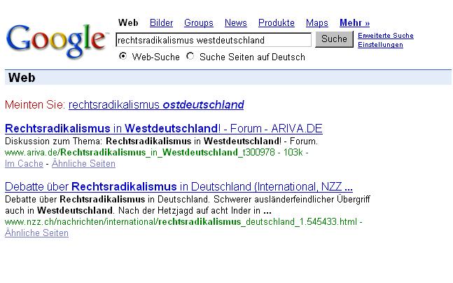Open the ARIVA.DE forum result title

coord(164,128)
